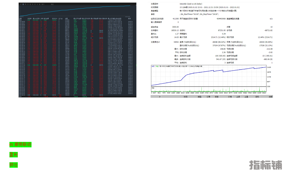
Task: Click the EA_StartTime parameters line
Action: point(199,14)
